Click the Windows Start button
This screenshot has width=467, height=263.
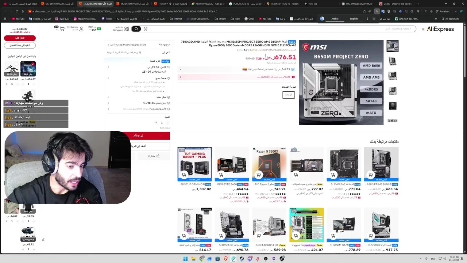[185, 259]
